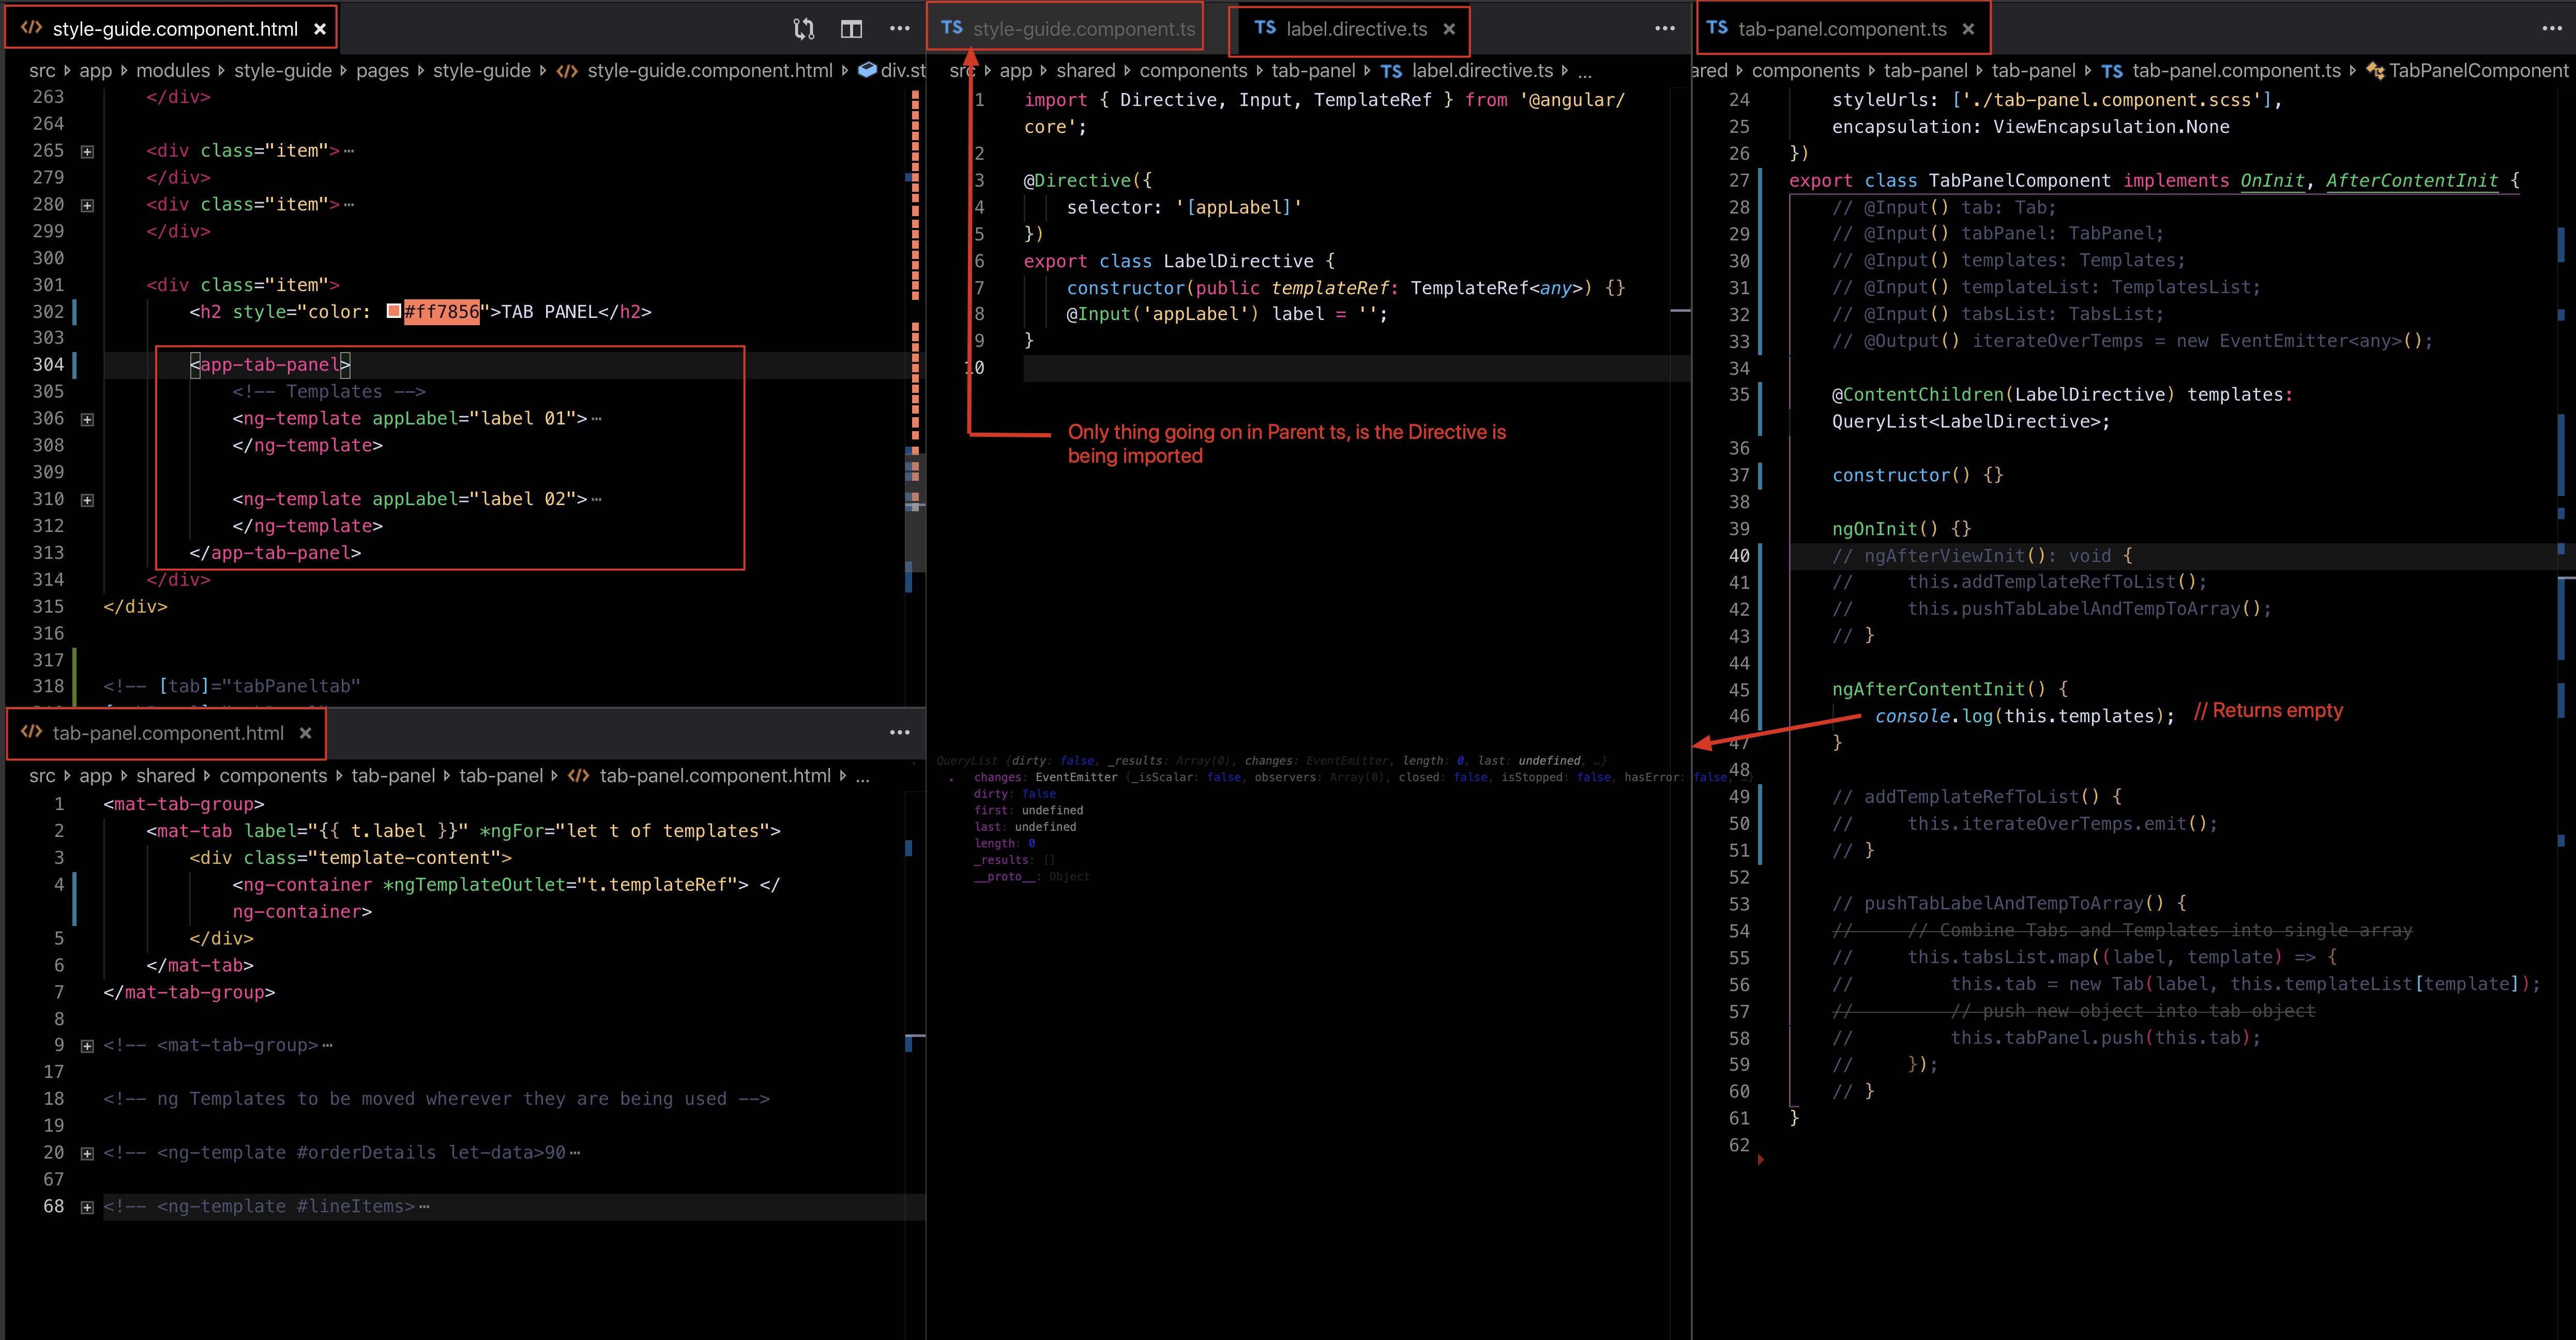This screenshot has height=1340, width=2576.
Task: Open more actions in style-guide html editor
Action: click(x=899, y=29)
